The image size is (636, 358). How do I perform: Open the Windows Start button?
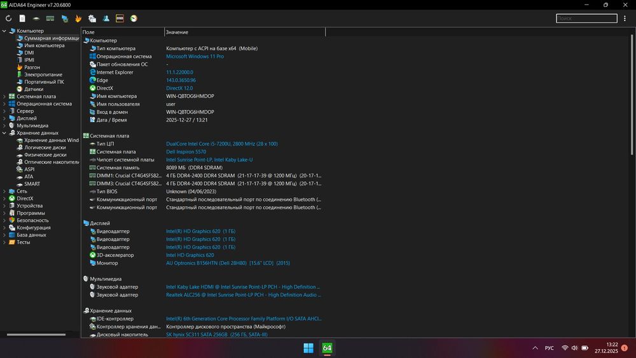(x=308, y=348)
